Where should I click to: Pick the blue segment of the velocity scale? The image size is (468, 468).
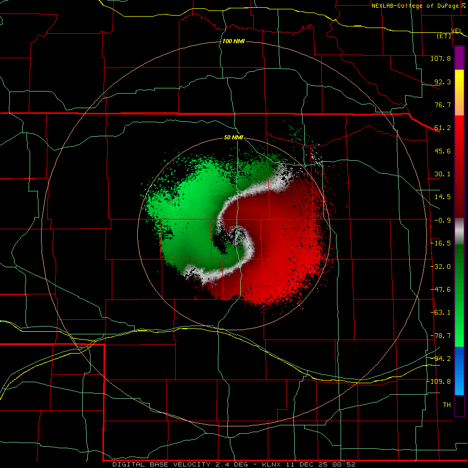(459, 371)
